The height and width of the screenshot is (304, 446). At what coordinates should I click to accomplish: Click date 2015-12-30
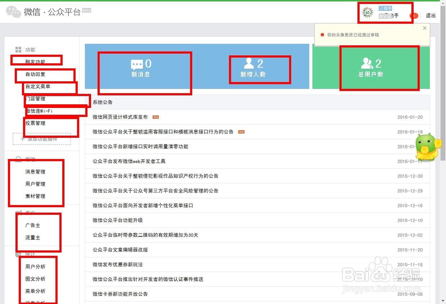(x=410, y=176)
